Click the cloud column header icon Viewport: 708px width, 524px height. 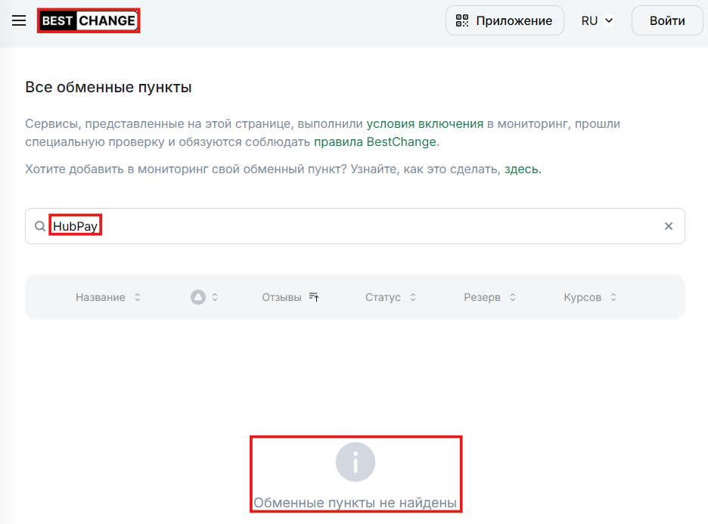coord(199,297)
